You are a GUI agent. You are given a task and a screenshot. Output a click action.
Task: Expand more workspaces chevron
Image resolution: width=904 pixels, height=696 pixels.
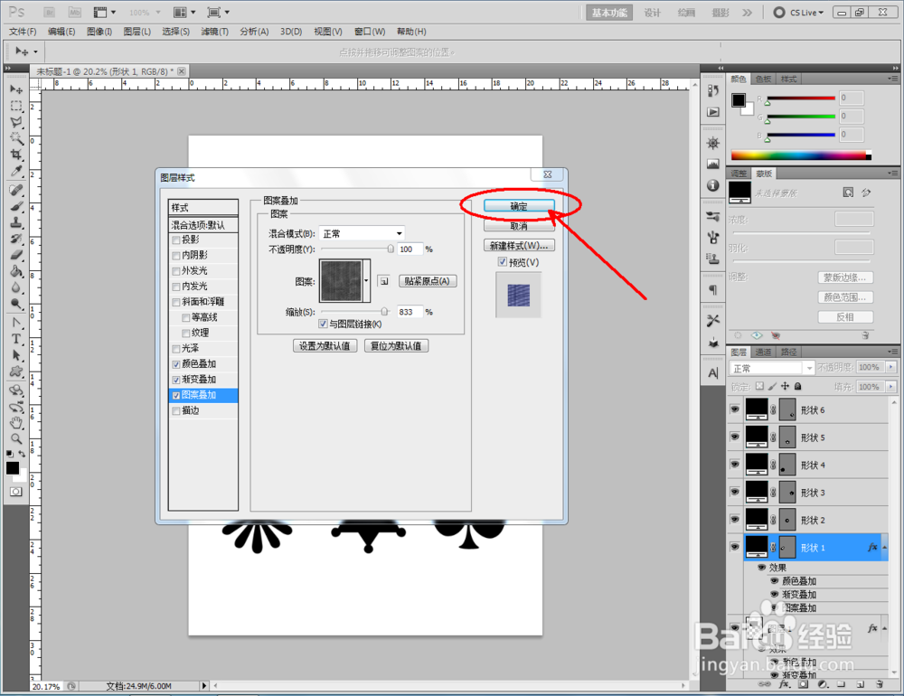point(748,12)
